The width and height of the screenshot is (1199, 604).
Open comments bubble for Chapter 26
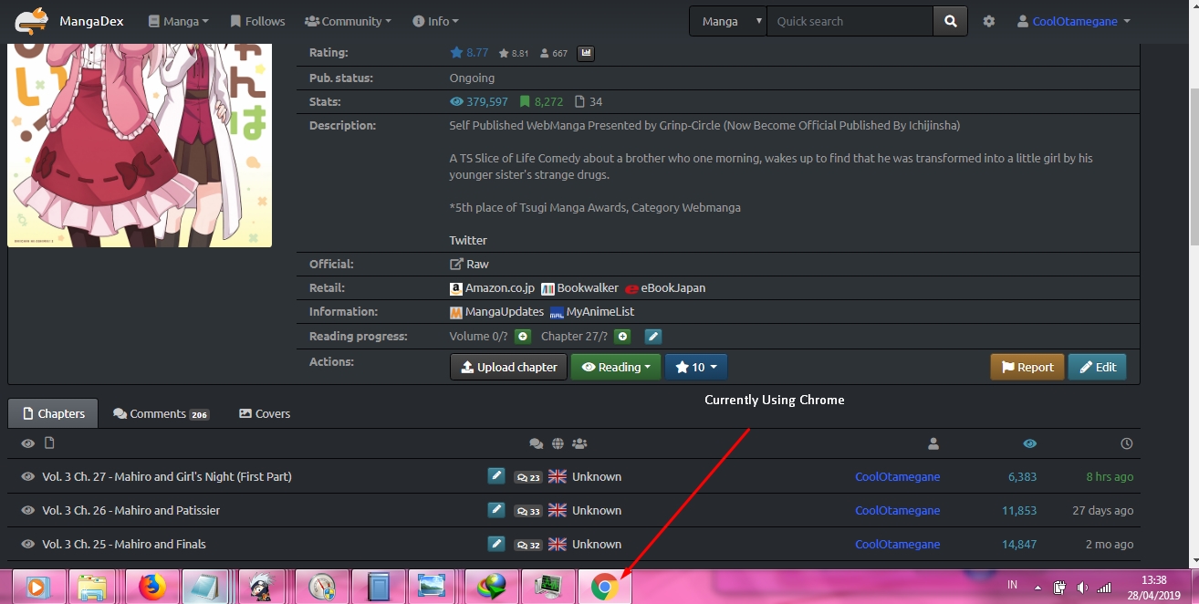tap(527, 511)
